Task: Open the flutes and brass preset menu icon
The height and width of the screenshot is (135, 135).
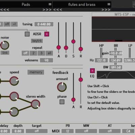Action: [109, 4]
